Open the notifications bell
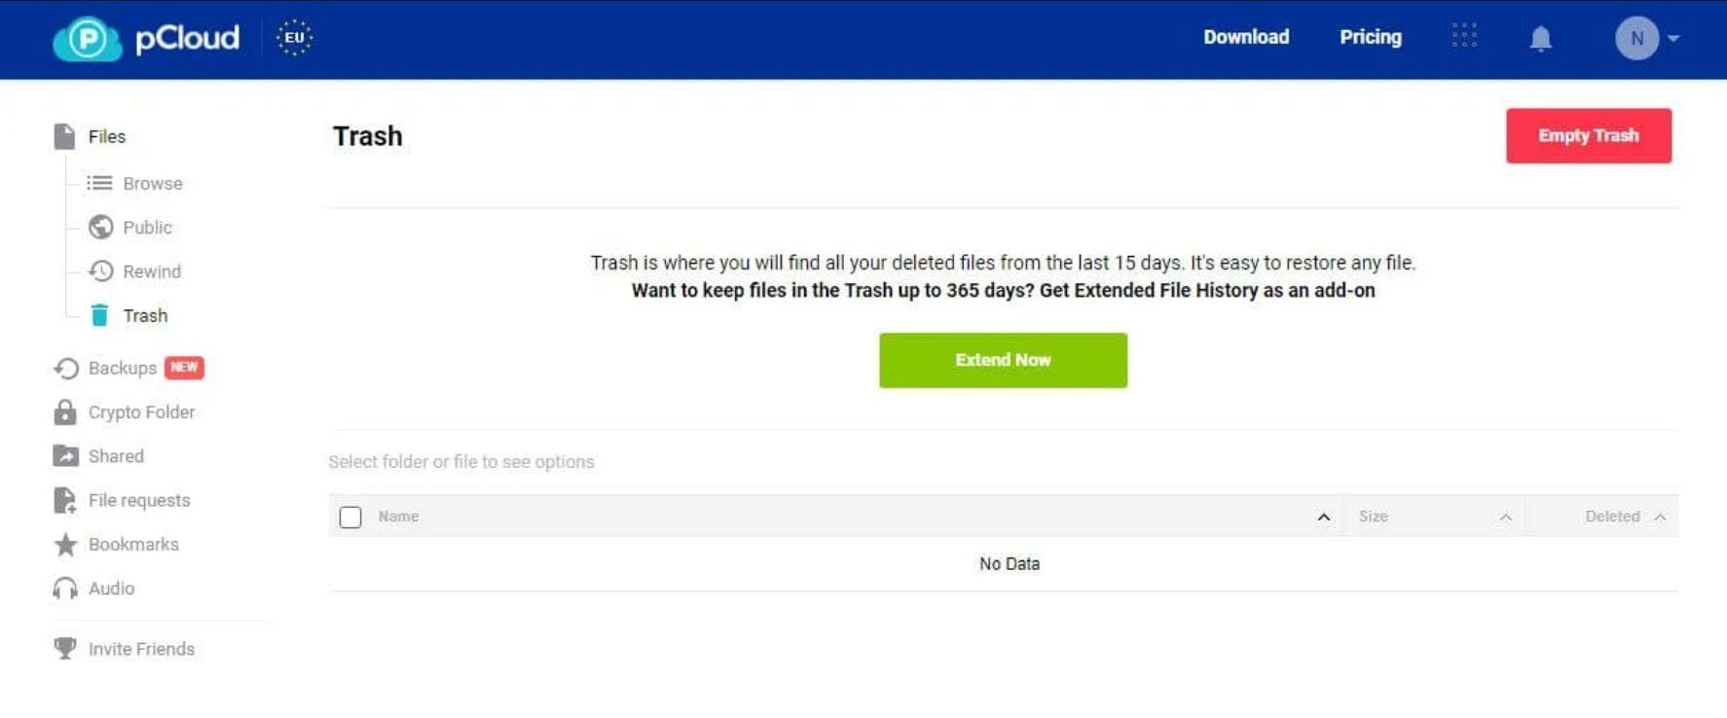Screen dimensions: 1727x718 click(x=1540, y=39)
